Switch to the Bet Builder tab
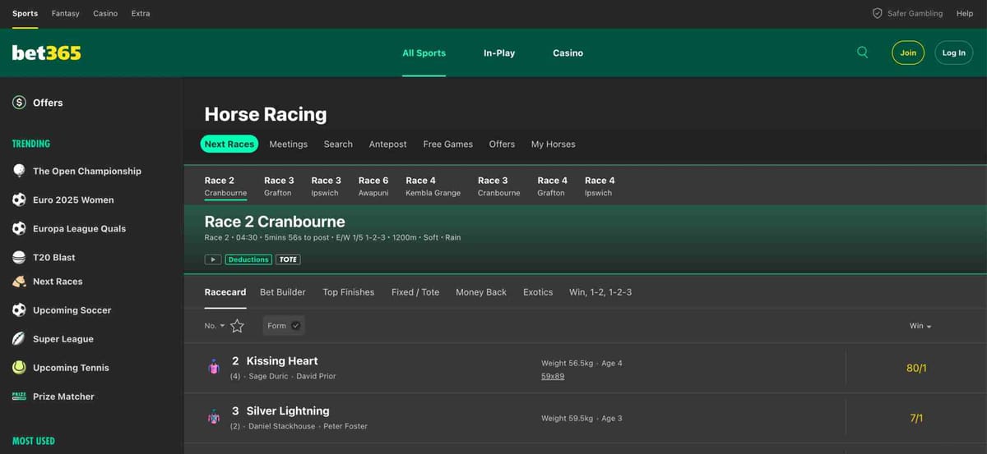Screen dimensions: 987x454 click(283, 292)
